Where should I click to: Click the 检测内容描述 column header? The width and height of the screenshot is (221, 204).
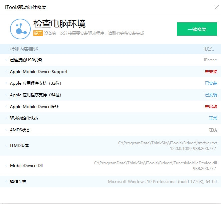24,49
